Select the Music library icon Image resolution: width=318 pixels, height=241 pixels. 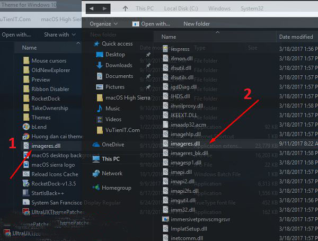(x=100, y=108)
